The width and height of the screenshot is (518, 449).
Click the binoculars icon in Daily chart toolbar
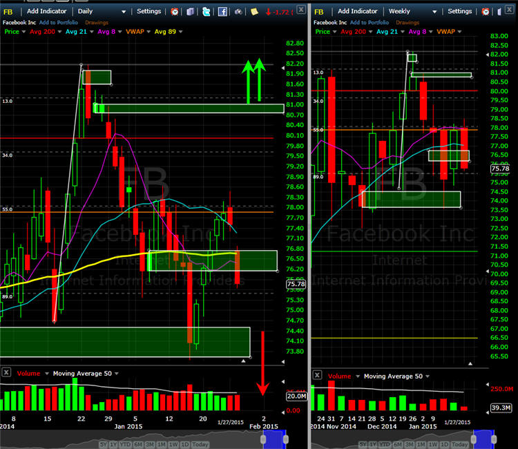[x=238, y=12]
